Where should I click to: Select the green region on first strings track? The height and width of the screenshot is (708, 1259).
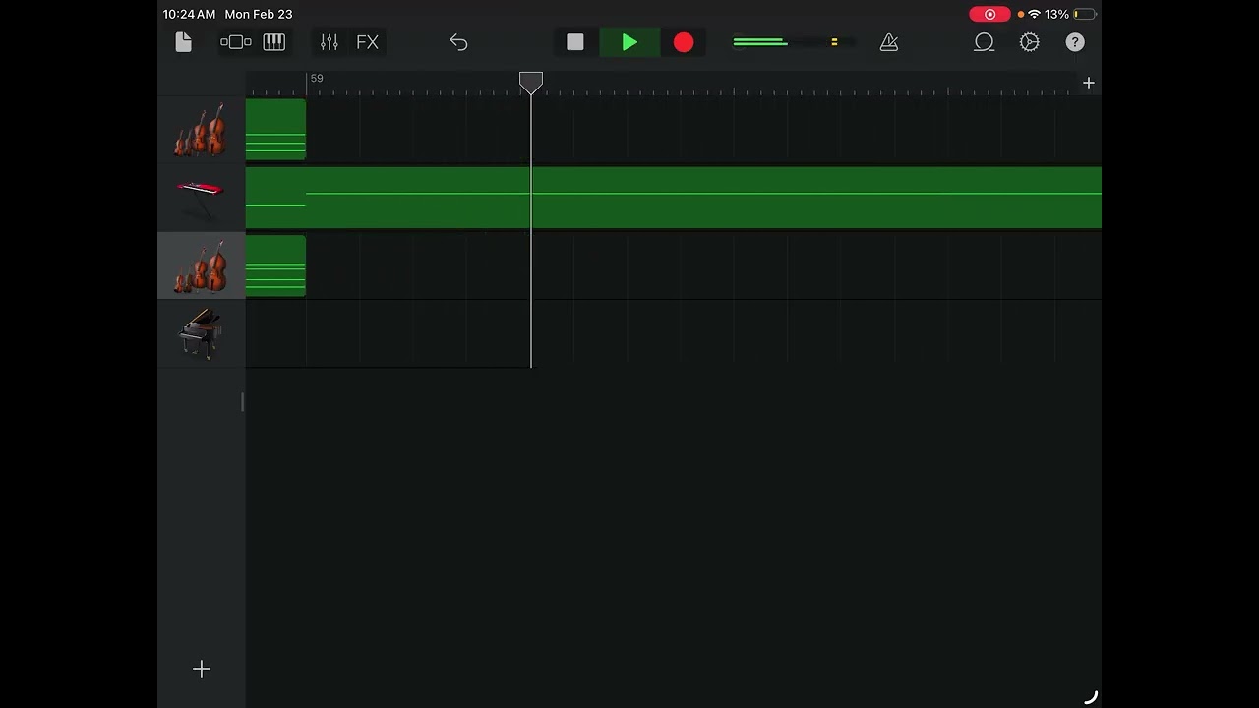[275, 130]
